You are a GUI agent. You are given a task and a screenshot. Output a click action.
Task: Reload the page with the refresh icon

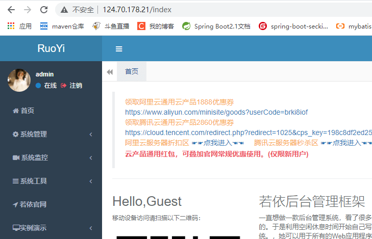click(44, 10)
